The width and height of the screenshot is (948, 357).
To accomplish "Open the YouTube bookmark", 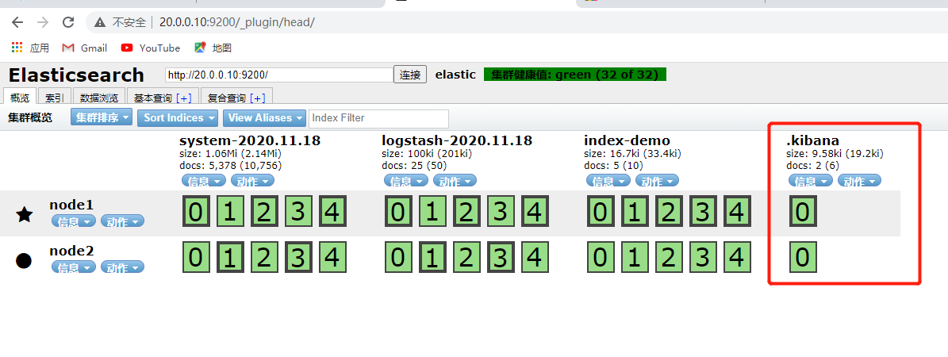I will tap(151, 48).
